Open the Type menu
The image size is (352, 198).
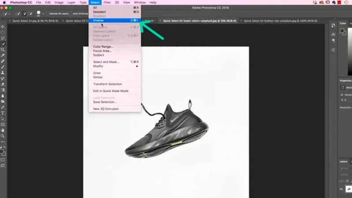[x=83, y=3]
